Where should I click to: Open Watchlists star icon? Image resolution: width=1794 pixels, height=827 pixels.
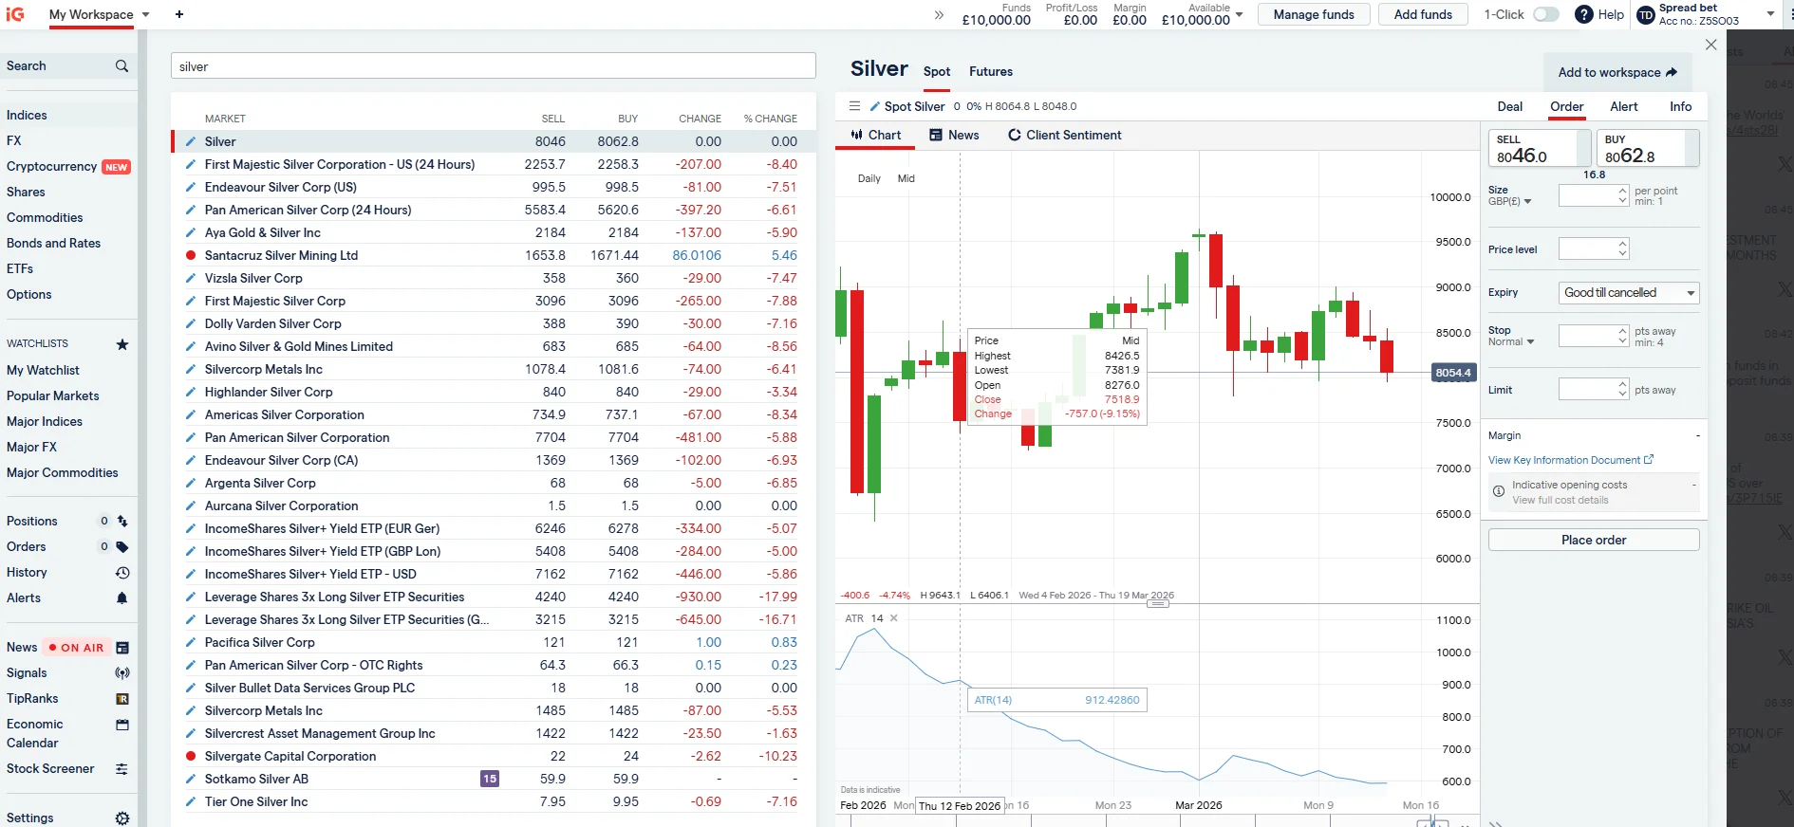click(x=122, y=344)
